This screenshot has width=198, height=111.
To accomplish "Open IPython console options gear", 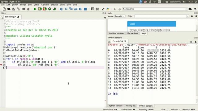I will click(x=196, y=42).
